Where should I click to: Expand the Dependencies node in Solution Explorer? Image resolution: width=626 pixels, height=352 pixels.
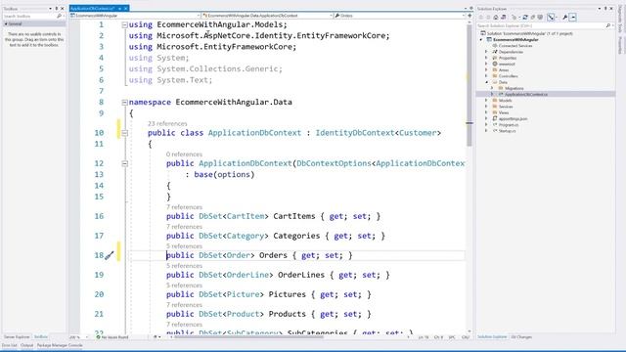[x=486, y=52]
